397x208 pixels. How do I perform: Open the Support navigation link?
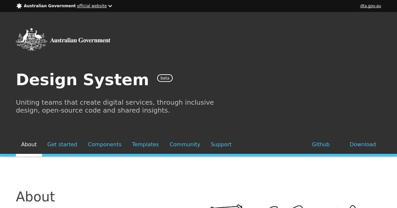(221, 144)
